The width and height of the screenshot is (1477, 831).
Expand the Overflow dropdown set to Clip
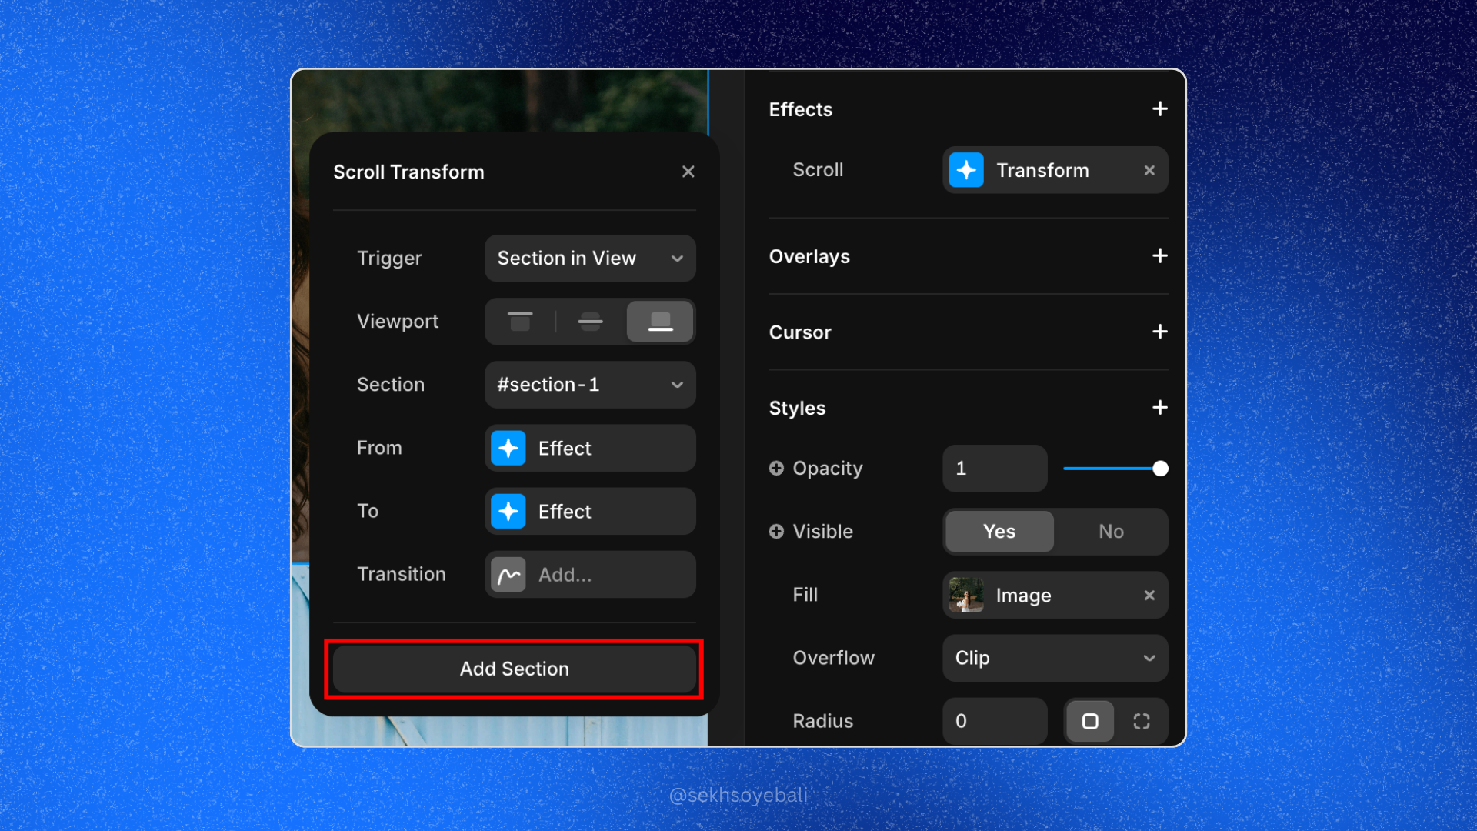click(x=1055, y=658)
